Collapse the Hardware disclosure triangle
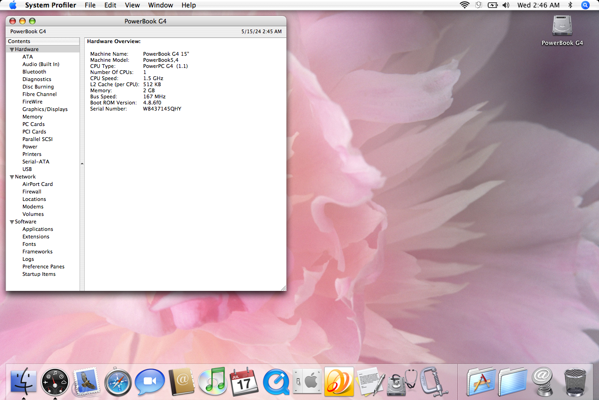Screen dimensions: 599x400 pos(12,50)
